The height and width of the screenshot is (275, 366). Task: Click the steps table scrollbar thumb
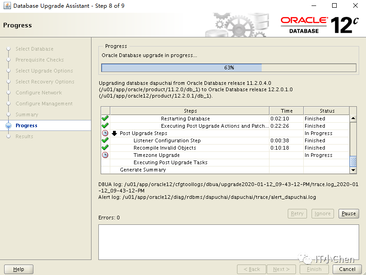[x=353, y=161]
